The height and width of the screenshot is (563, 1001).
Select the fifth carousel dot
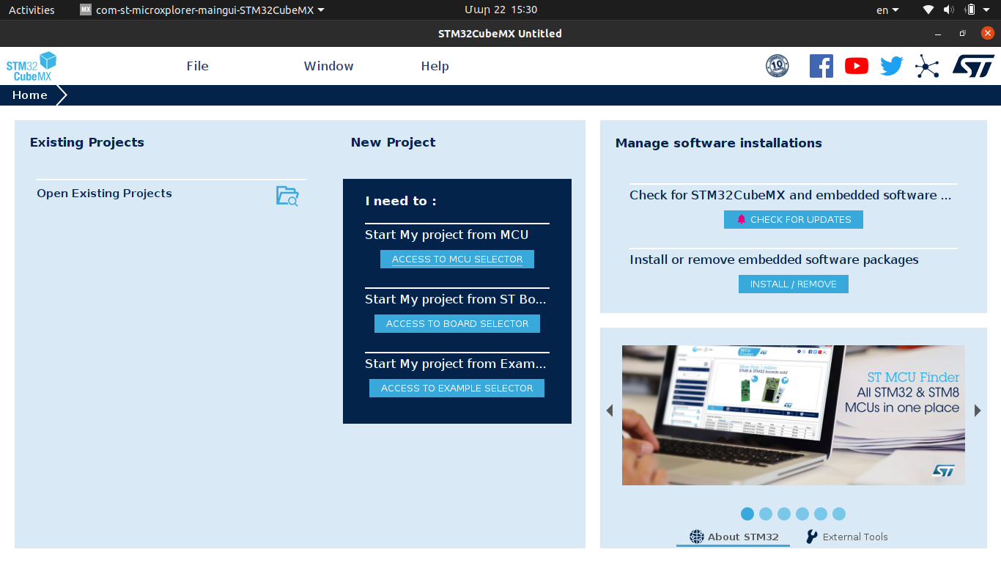click(821, 514)
